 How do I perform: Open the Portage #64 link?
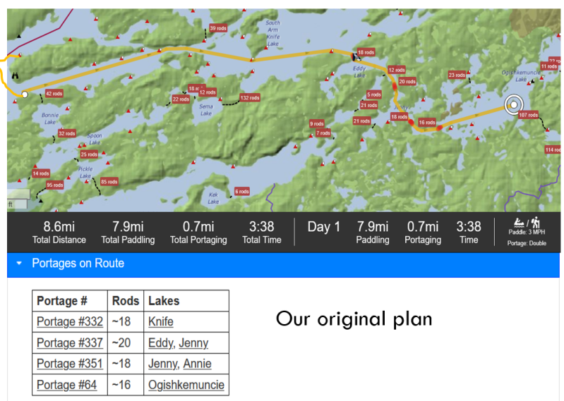(x=66, y=385)
